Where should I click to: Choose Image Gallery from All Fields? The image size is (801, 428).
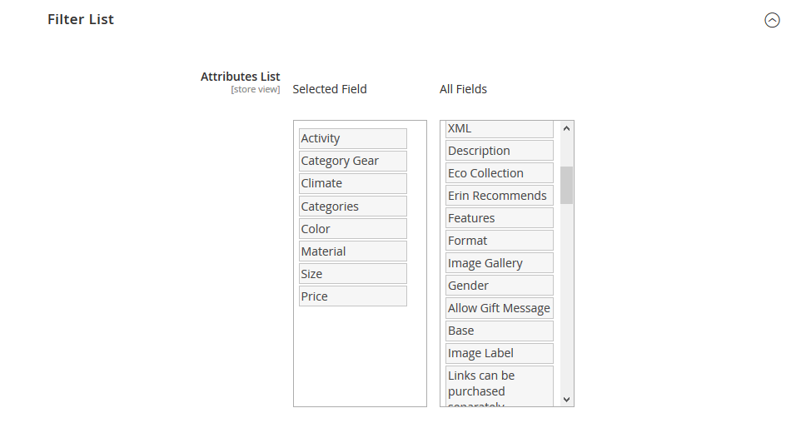tap(500, 263)
